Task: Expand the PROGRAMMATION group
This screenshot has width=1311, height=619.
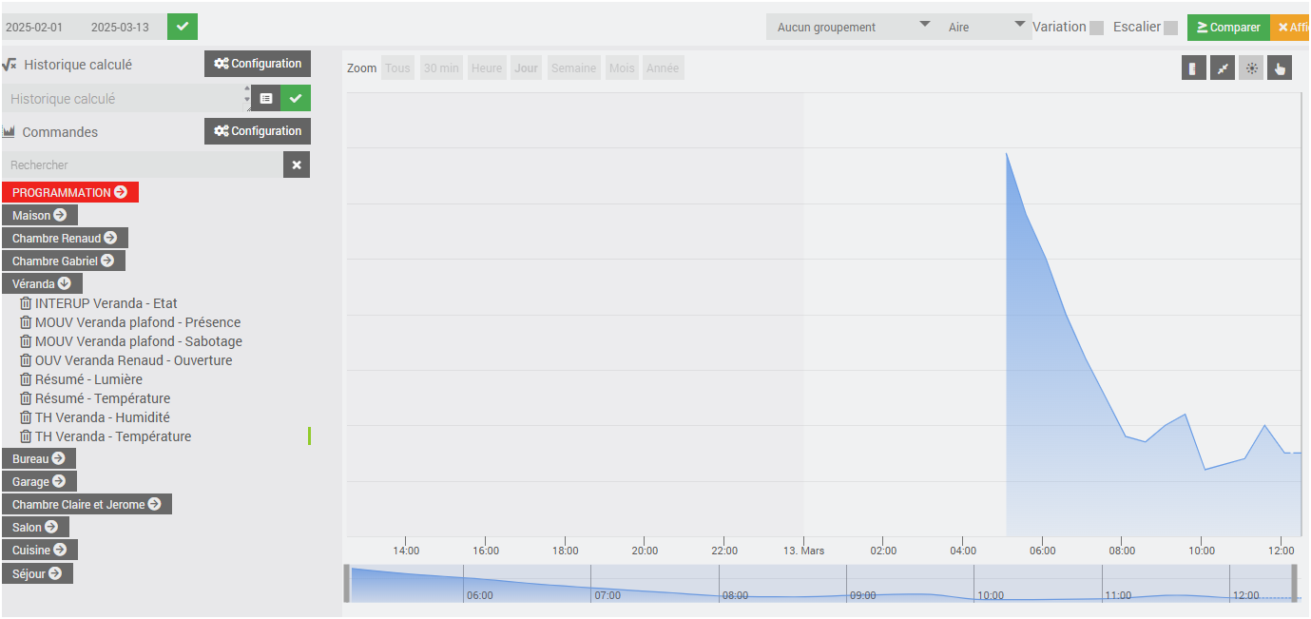Action: 70,192
